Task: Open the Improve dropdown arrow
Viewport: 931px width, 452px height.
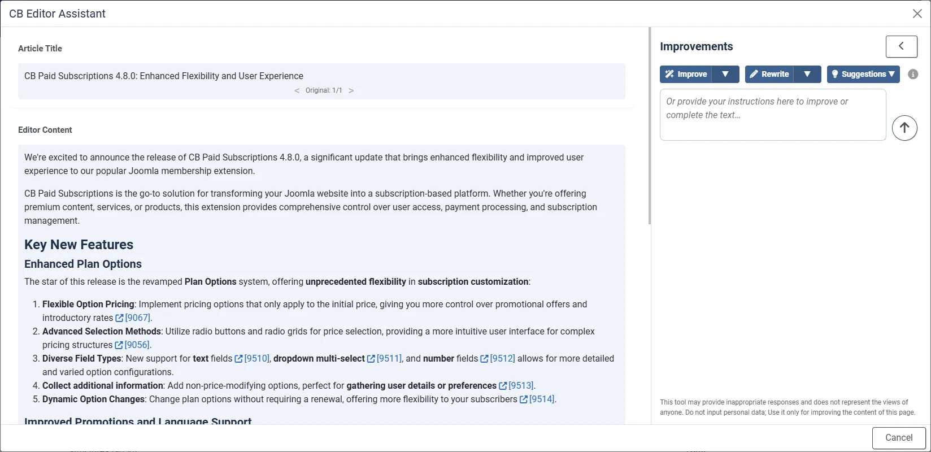Action: (725, 74)
